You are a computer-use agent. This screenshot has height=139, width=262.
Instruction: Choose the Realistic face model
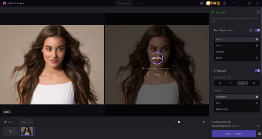click(237, 52)
